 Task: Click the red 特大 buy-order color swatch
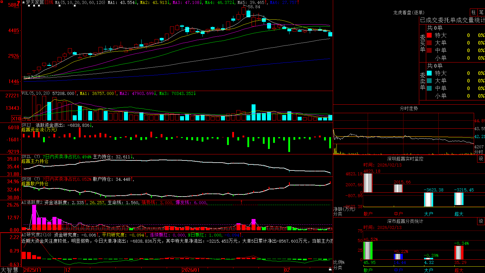click(429, 35)
